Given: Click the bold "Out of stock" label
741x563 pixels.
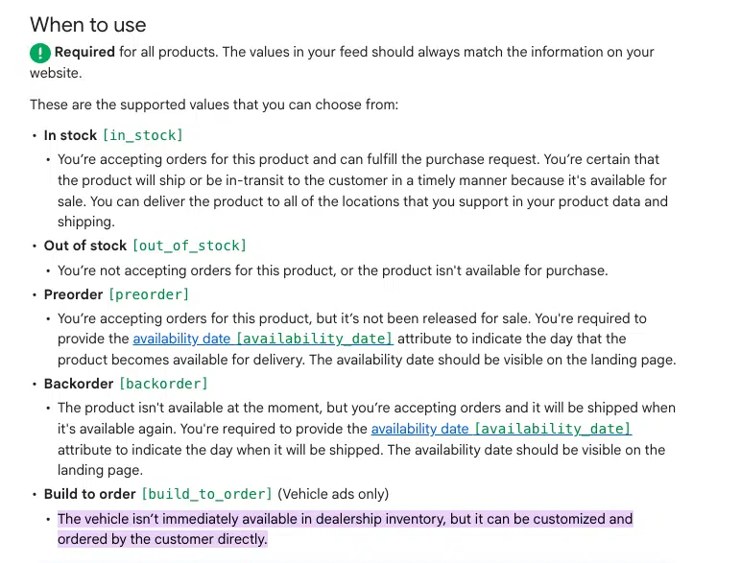Looking at the screenshot, I should click(85, 246).
